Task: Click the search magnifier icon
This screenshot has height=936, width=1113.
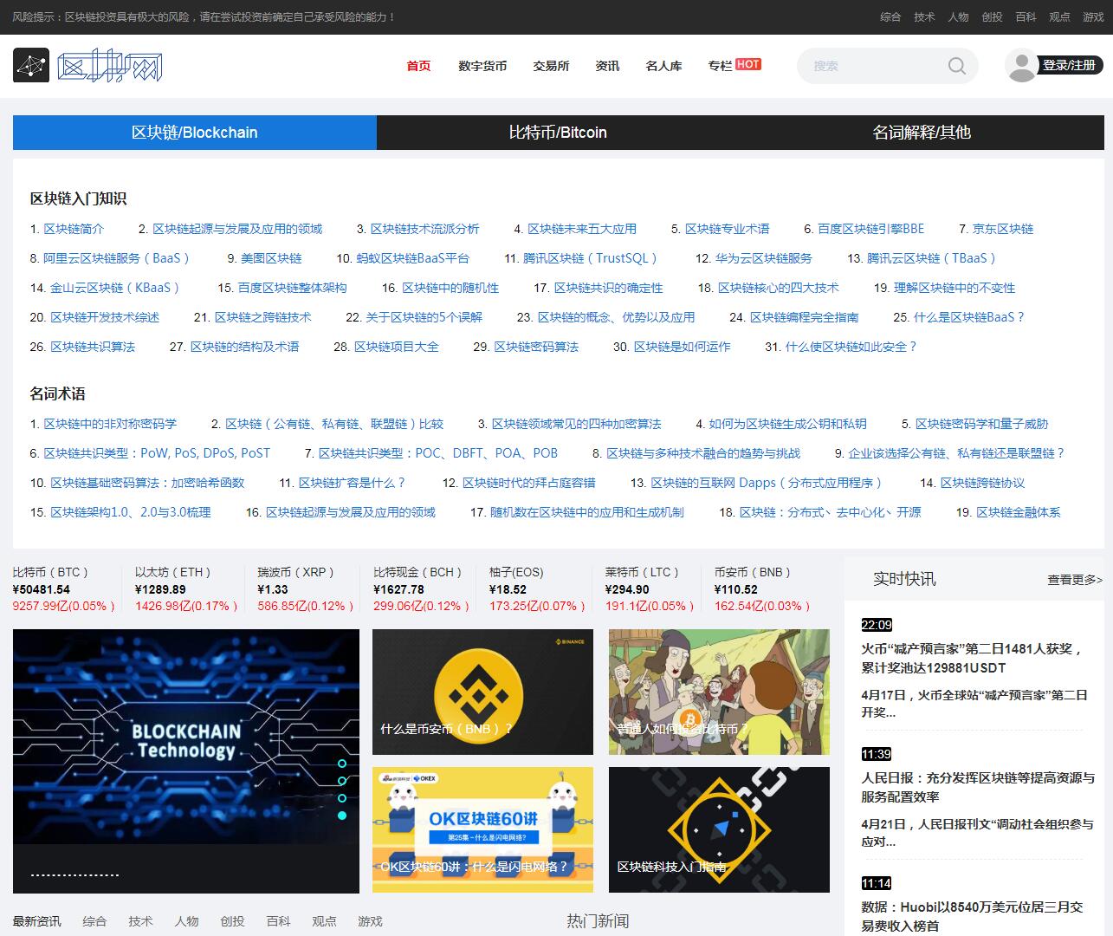Action: 957,66
